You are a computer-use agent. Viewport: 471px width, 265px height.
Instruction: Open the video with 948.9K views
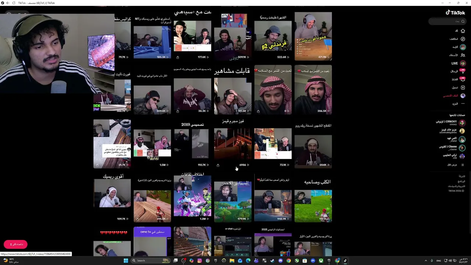tap(273, 198)
